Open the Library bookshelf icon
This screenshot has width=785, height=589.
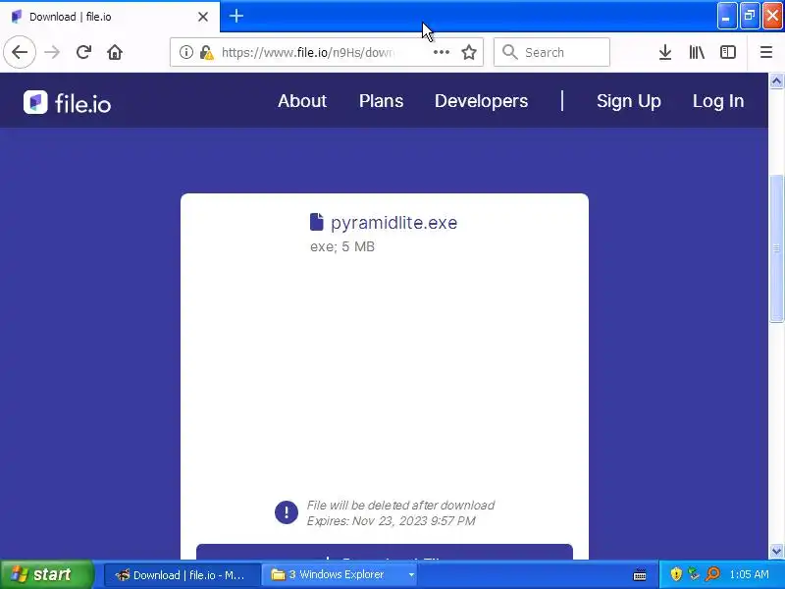point(697,52)
